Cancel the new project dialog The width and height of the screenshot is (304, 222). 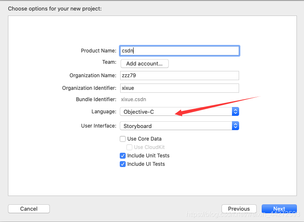click(x=29, y=209)
